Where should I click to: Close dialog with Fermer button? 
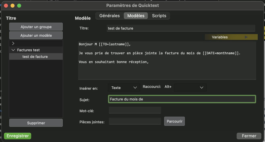pos(249,136)
